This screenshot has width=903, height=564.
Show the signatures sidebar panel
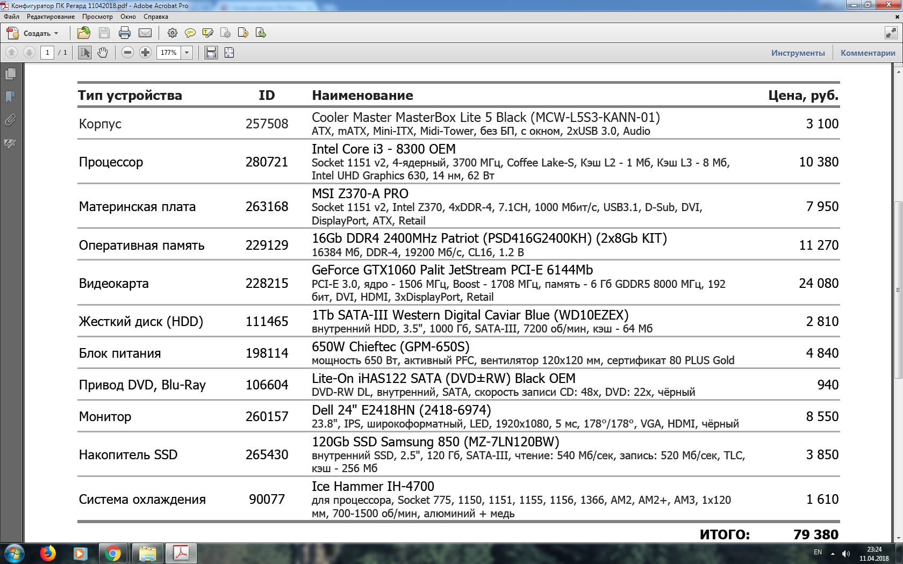coord(10,143)
